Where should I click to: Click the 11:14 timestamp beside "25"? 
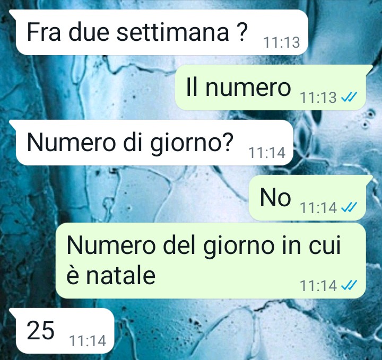point(88,341)
